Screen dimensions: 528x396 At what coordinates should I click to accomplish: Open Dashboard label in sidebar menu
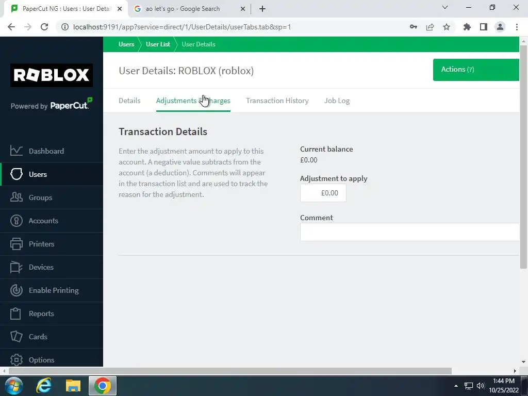click(x=46, y=151)
